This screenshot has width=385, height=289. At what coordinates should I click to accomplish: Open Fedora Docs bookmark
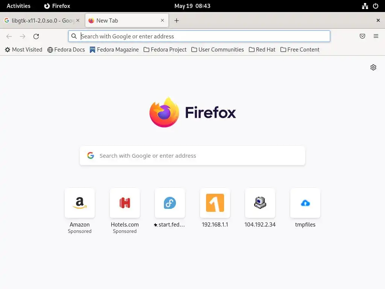pyautogui.click(x=66, y=50)
